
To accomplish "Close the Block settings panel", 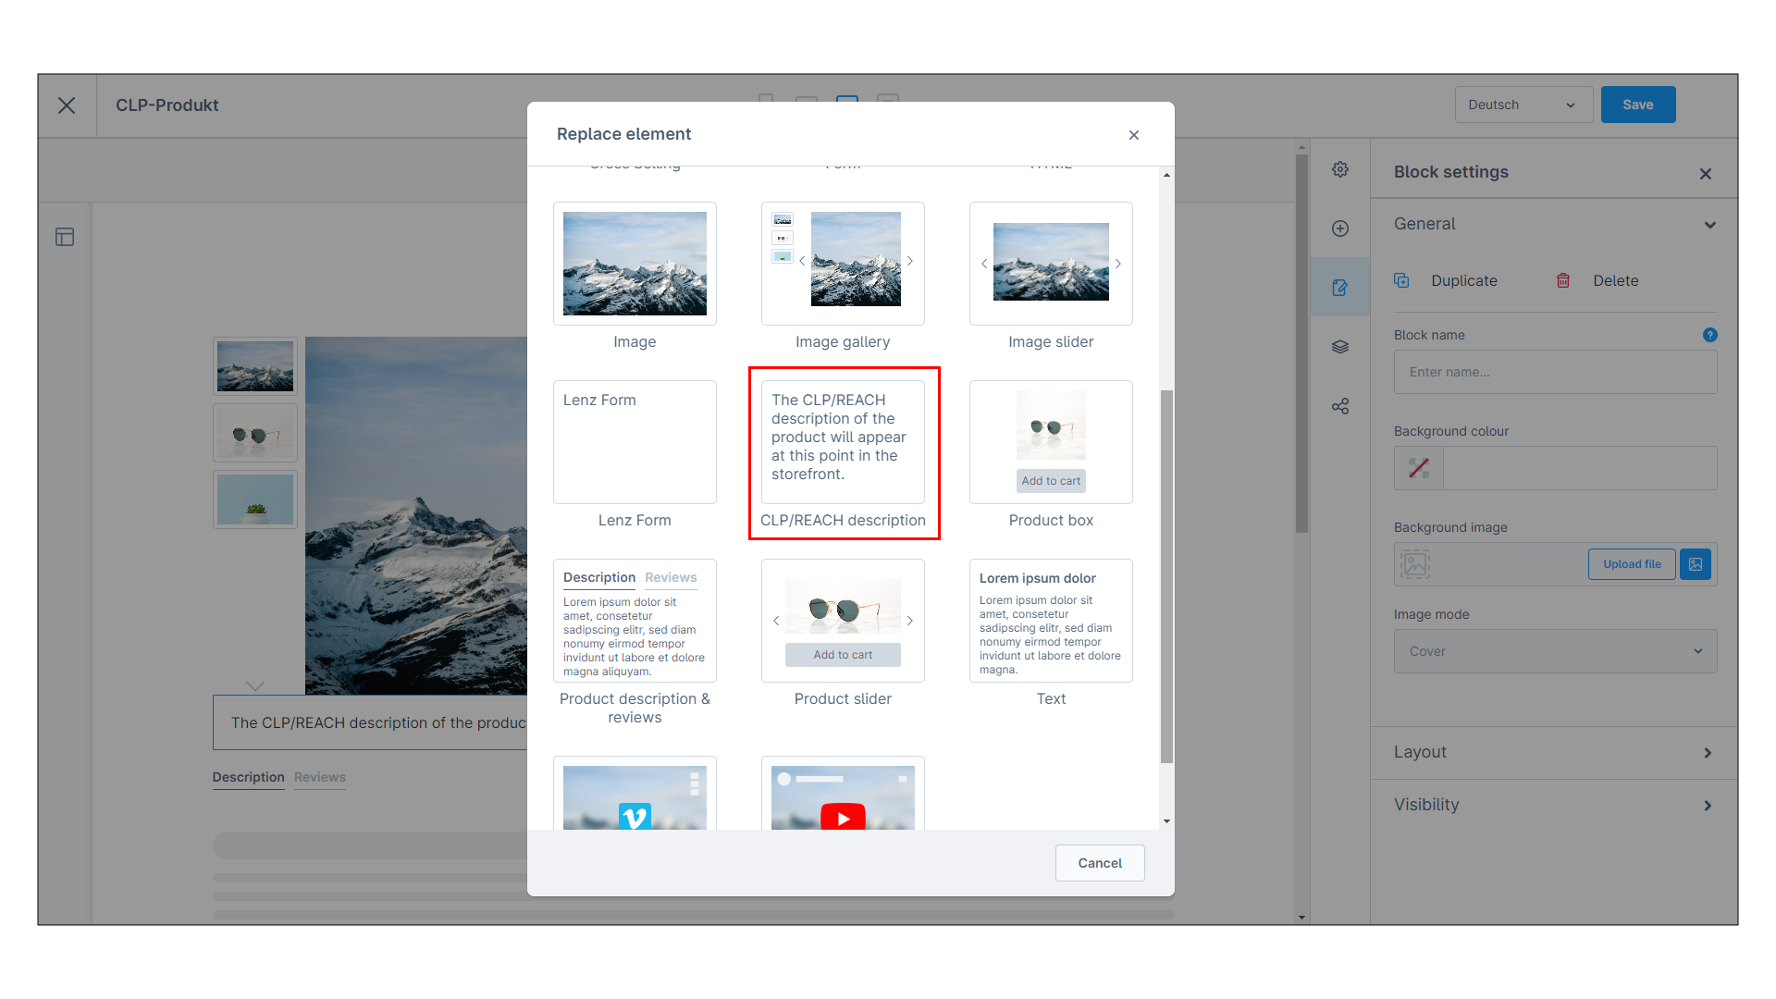I will click(1706, 174).
